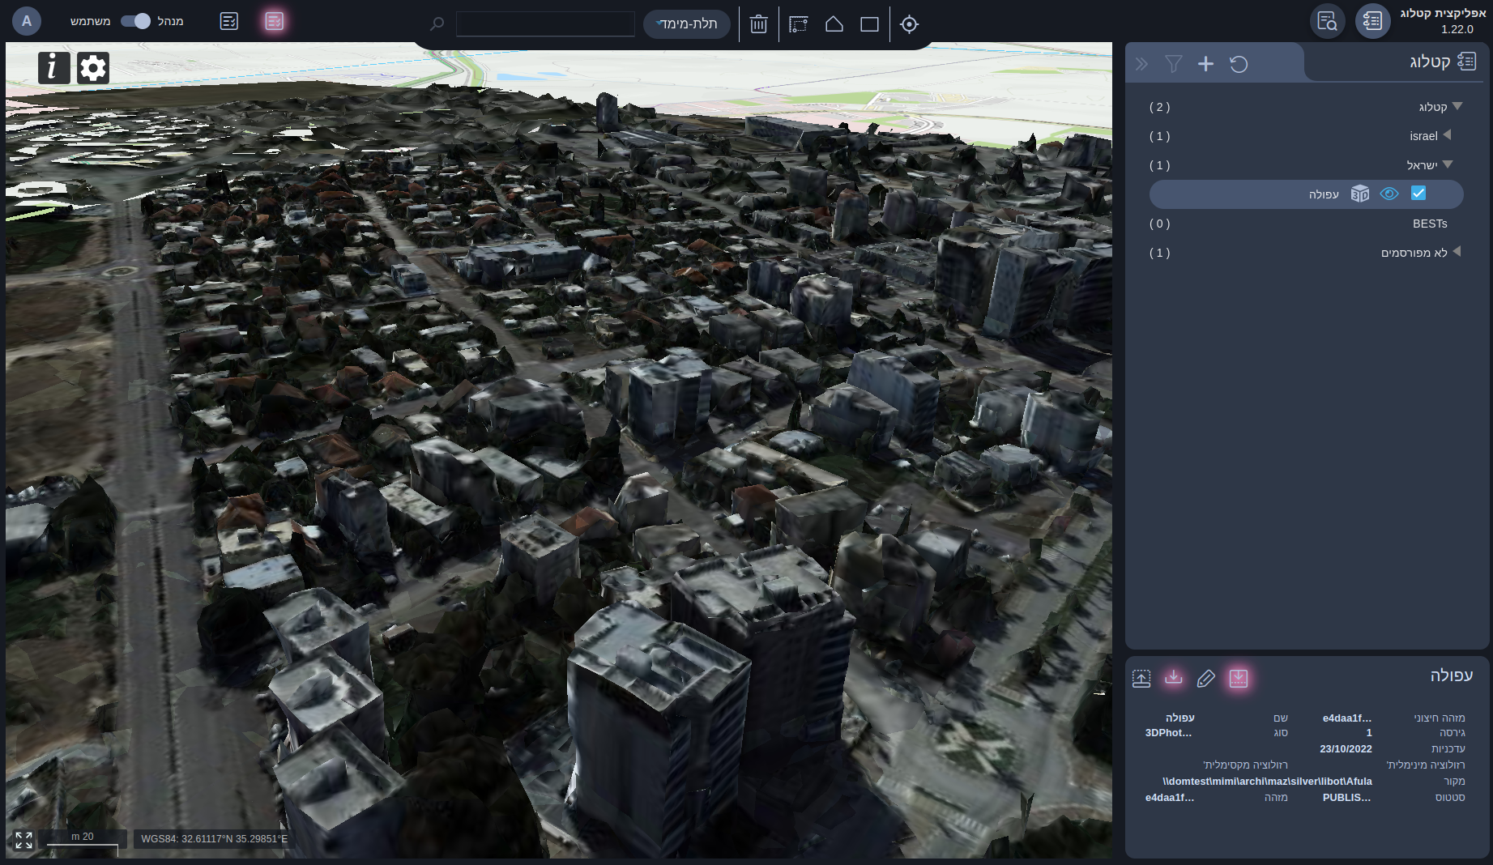The image size is (1493, 865).
Task: Select the rectangle draw tool in the toolbar
Action: coord(868,24)
